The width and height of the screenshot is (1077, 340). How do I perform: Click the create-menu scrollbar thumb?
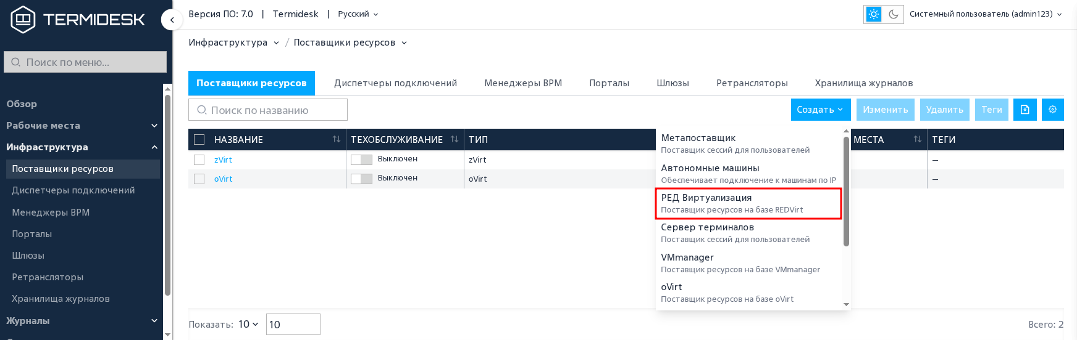(846, 191)
